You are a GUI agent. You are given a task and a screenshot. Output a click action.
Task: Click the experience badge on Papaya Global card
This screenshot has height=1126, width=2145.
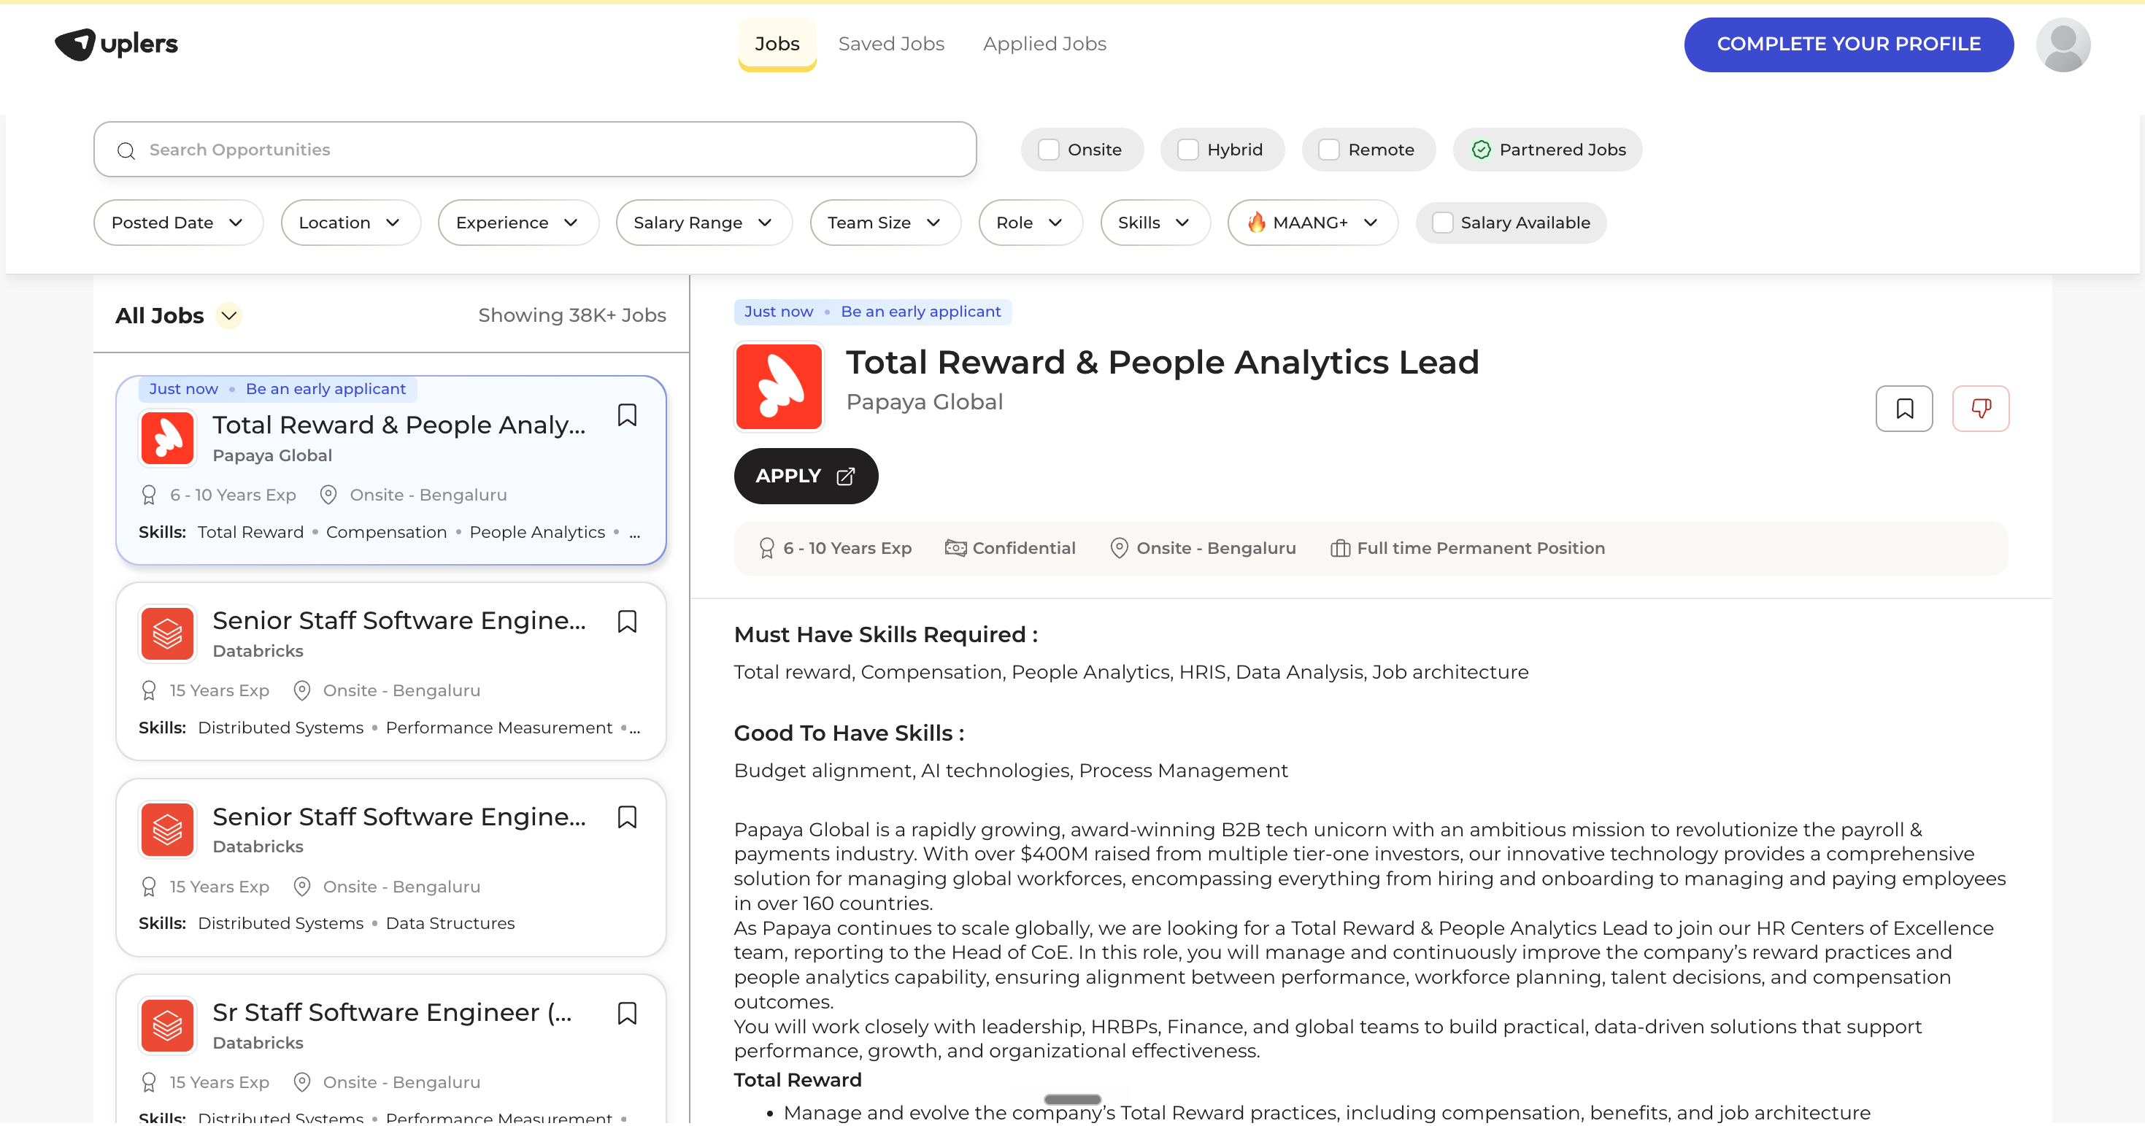point(148,495)
